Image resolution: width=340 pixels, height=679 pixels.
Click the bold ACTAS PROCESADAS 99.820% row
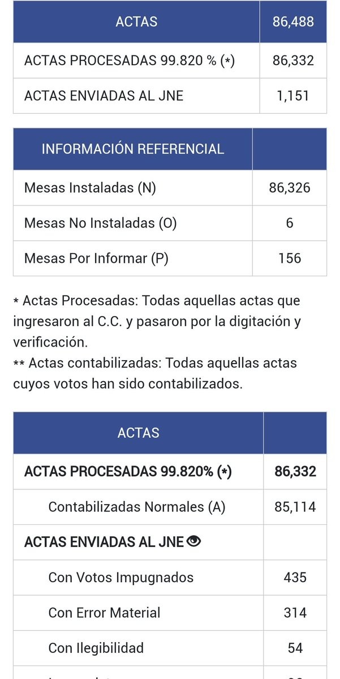(129, 472)
